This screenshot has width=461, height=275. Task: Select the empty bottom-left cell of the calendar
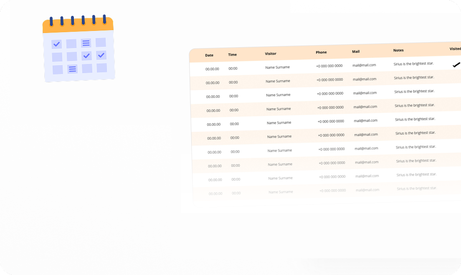click(x=58, y=70)
